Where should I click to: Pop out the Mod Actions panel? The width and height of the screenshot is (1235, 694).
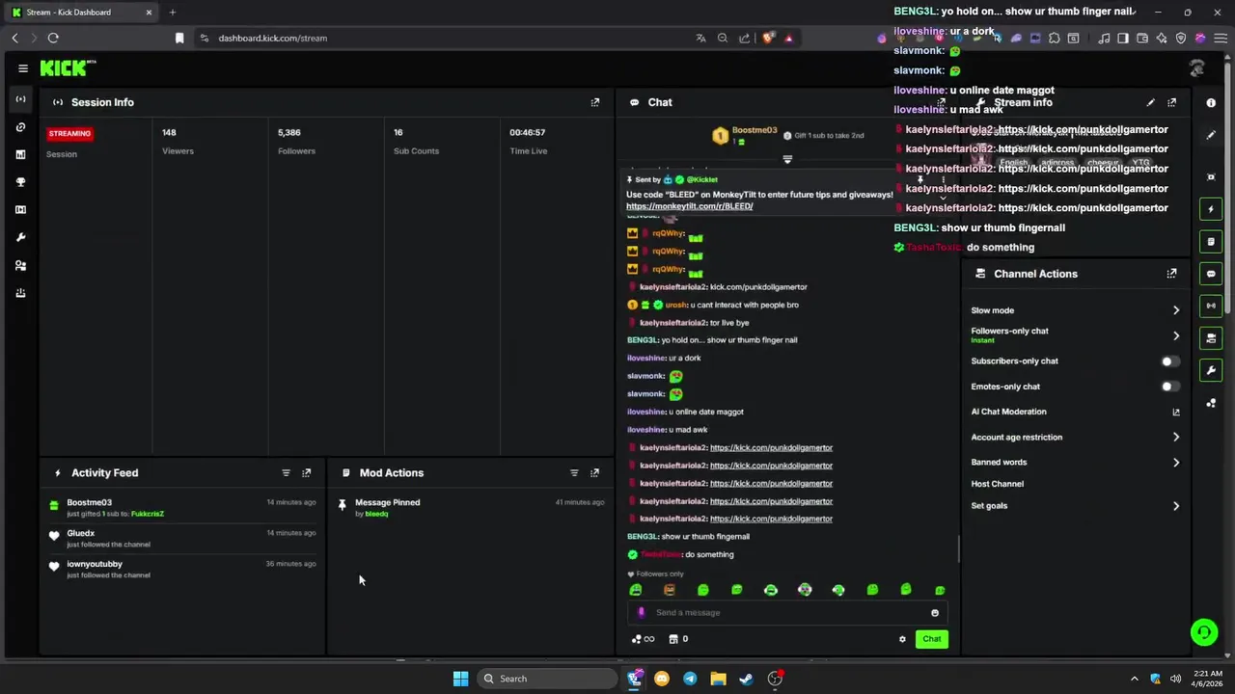pyautogui.click(x=594, y=472)
